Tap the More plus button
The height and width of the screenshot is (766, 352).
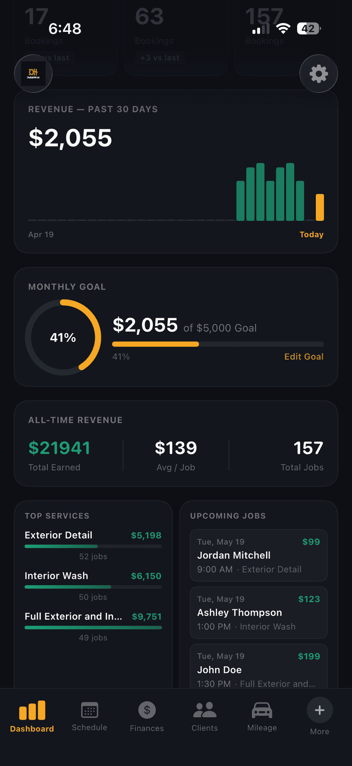[320, 710]
